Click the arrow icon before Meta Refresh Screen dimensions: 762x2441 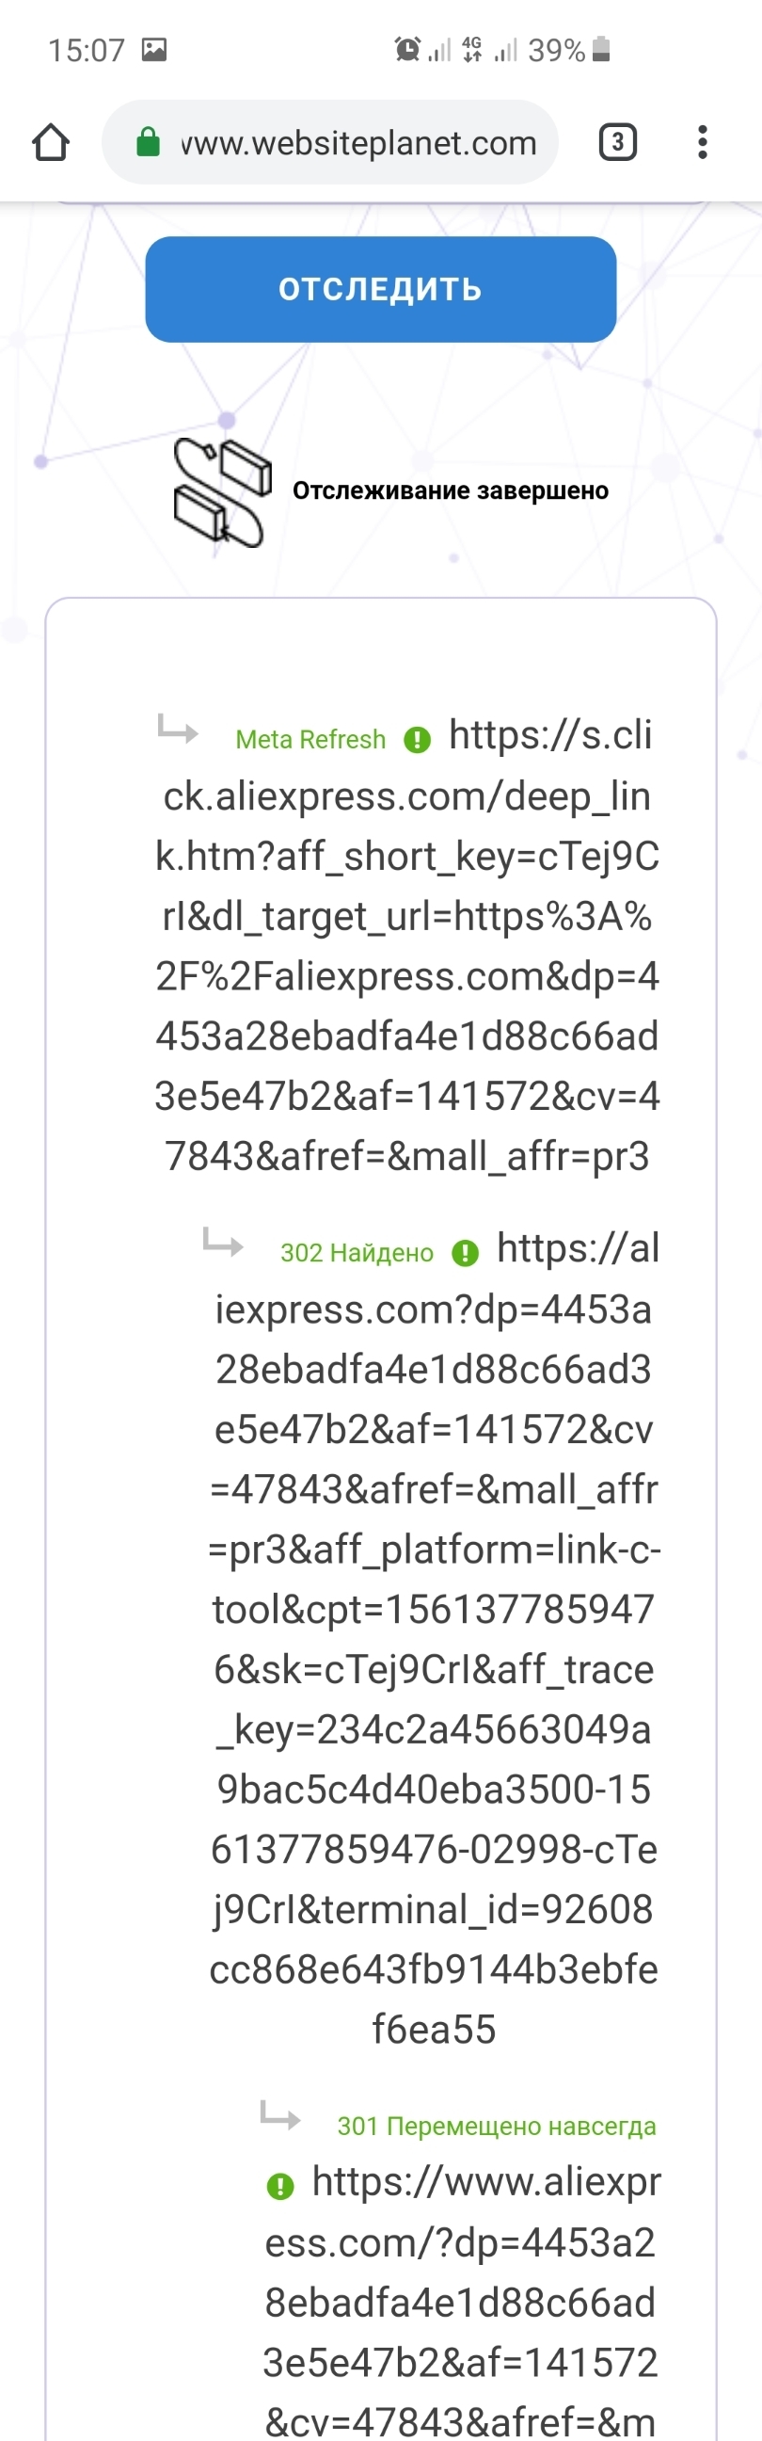pos(178,731)
